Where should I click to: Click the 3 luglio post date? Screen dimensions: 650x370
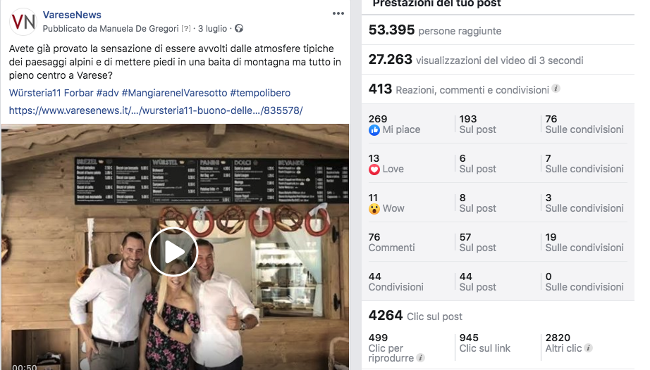point(212,29)
